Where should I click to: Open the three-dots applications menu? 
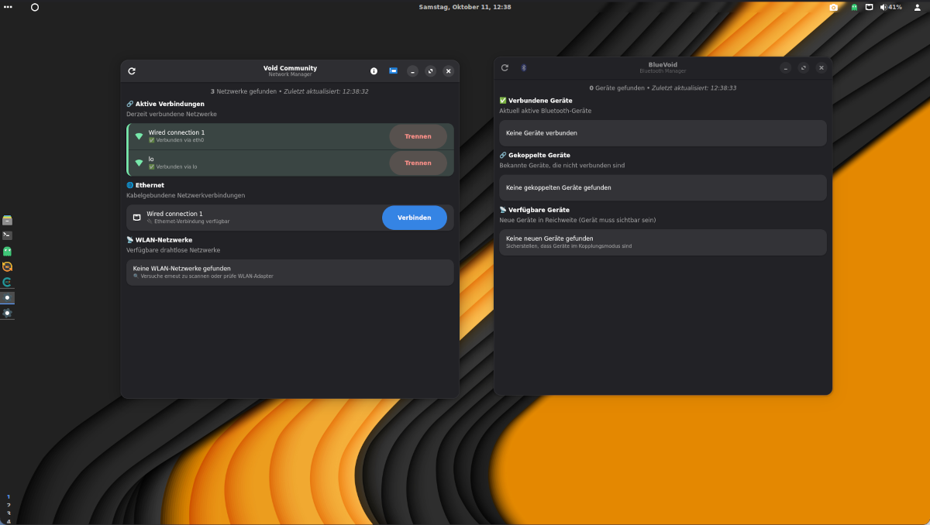point(8,7)
